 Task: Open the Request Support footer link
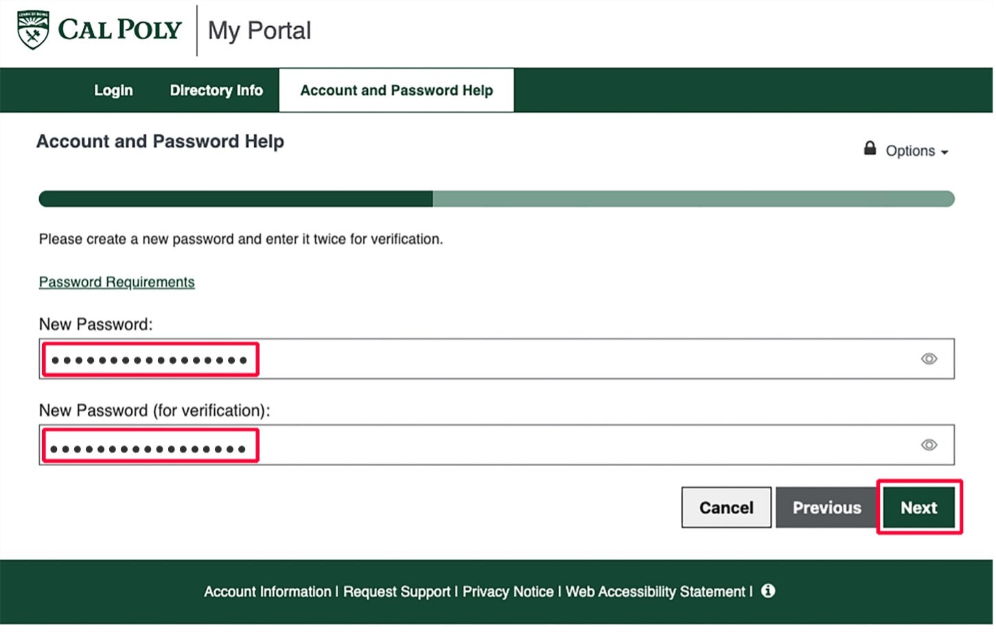click(397, 592)
